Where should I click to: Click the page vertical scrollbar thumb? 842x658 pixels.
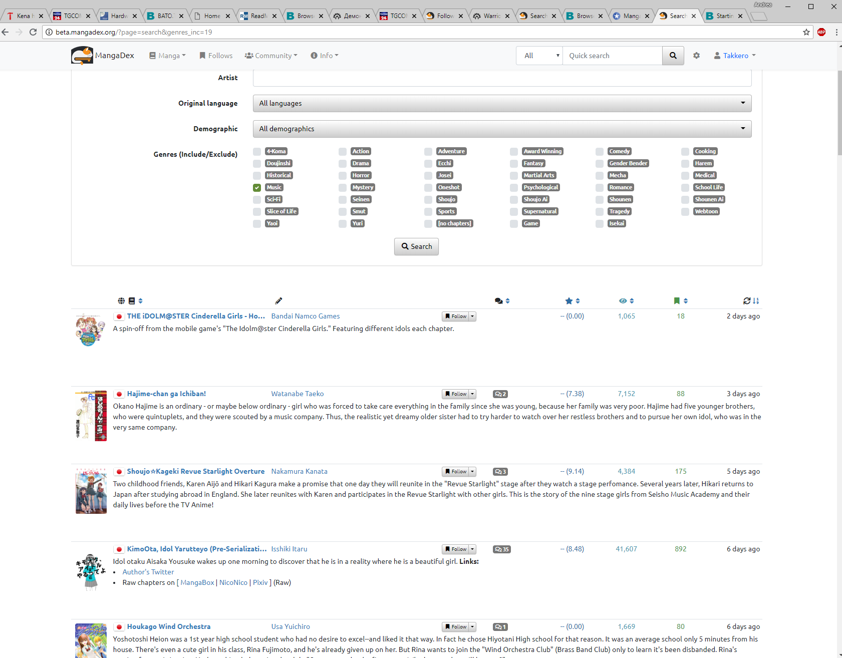pos(839,113)
